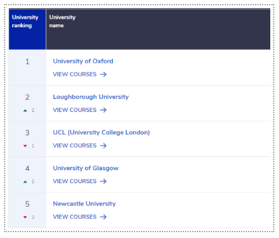Viewport: 279px width, 238px height.
Task: Click the red down triangle under rank 3
Action: 25,146
